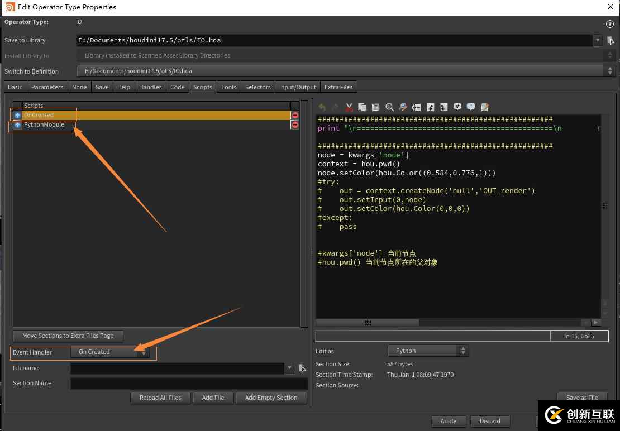Click the Add Empty Section button
Image resolution: width=620 pixels, height=431 pixels.
click(271, 398)
